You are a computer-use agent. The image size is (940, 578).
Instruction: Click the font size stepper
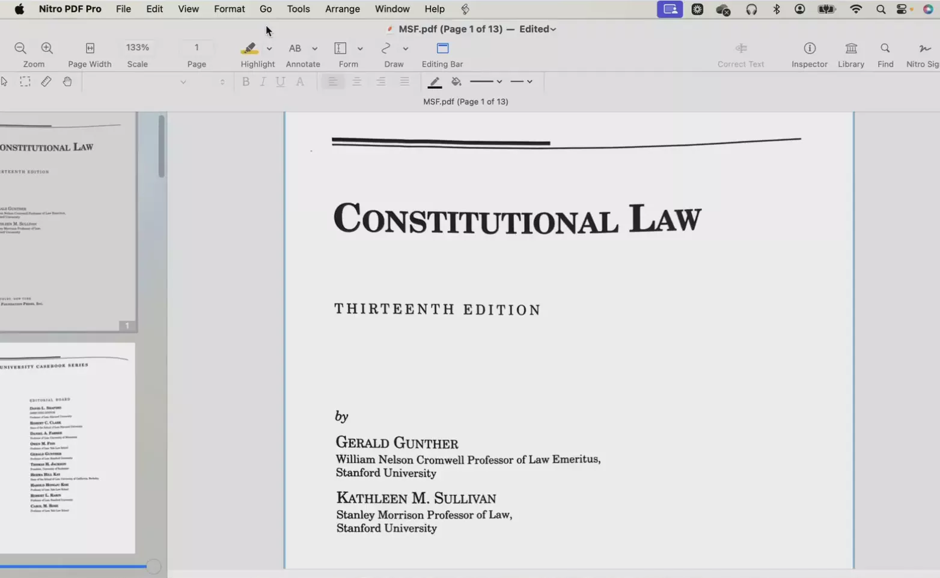point(222,82)
